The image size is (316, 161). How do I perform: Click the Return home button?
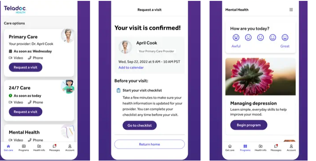pyautogui.click(x=150, y=144)
